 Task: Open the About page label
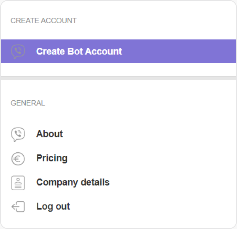click(49, 134)
